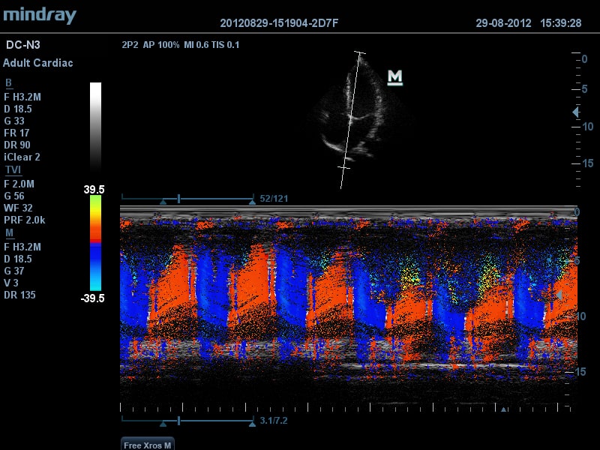This screenshot has width=600, height=450.
Task: Click the left triangle marker on the upper cine bar
Action: 163,200
